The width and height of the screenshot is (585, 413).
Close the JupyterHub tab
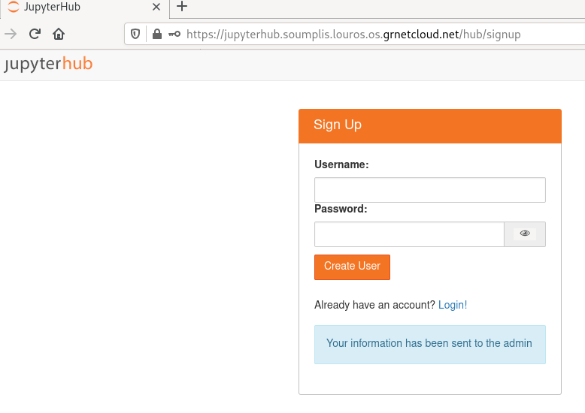point(156,7)
